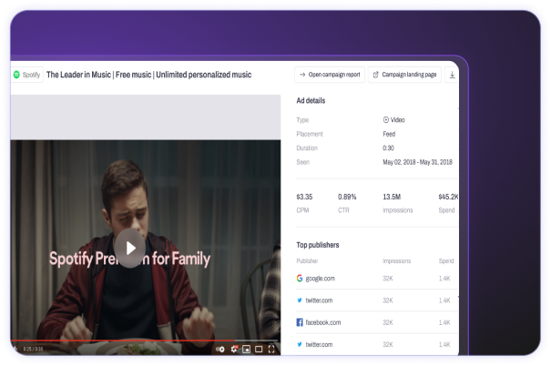Switch video to theater mode

259,349
